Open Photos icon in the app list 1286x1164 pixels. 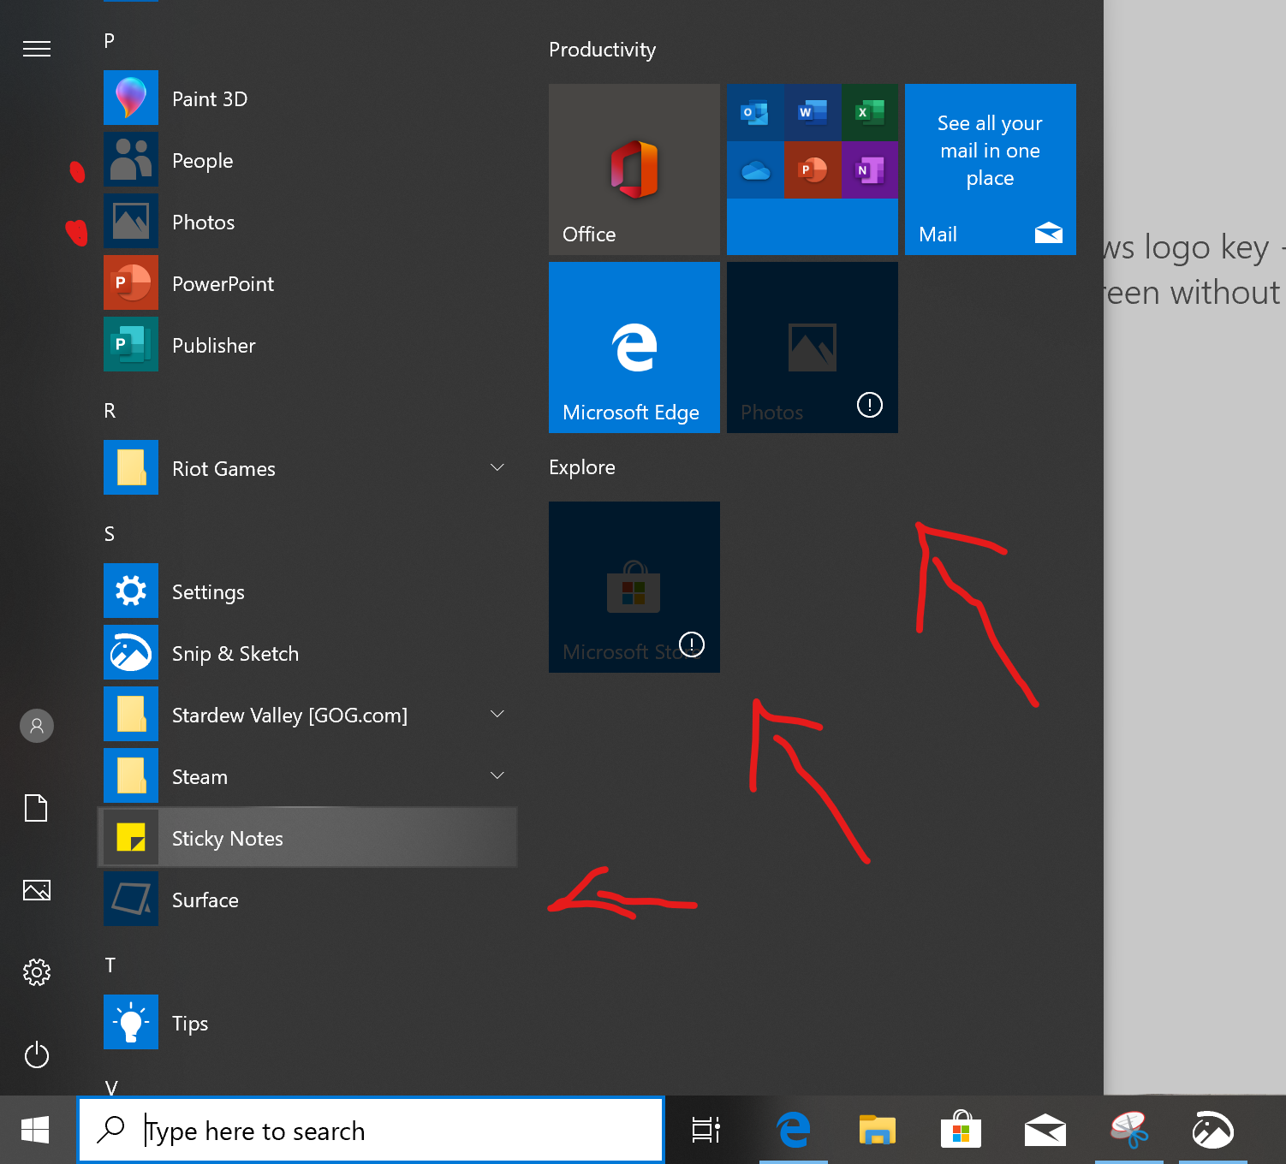[x=131, y=221]
